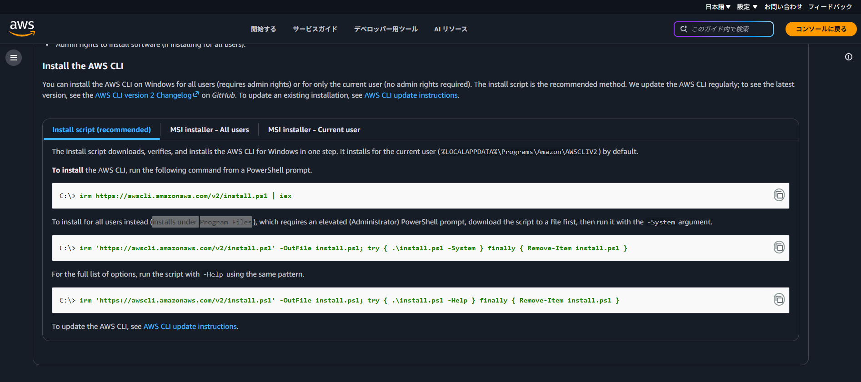Open the info panel icon

tap(849, 57)
